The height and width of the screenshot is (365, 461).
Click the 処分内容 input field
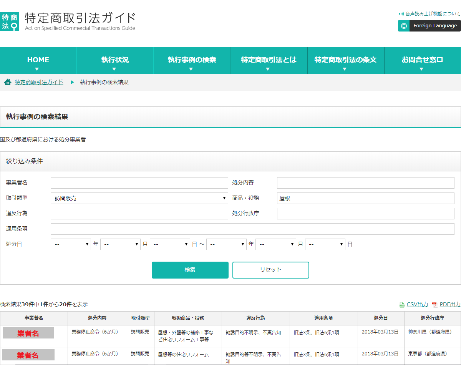(x=366, y=183)
